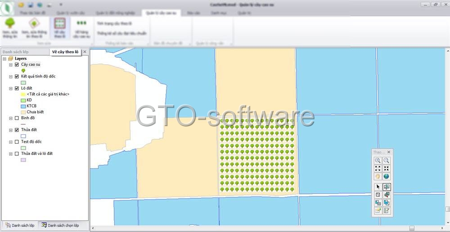The height and width of the screenshot is (232, 450).
Task: Enable the Bình đồ layer checkbox
Action: pos(17,118)
